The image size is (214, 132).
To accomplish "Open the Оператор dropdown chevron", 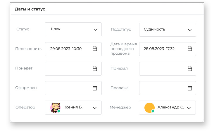I will (95, 108).
